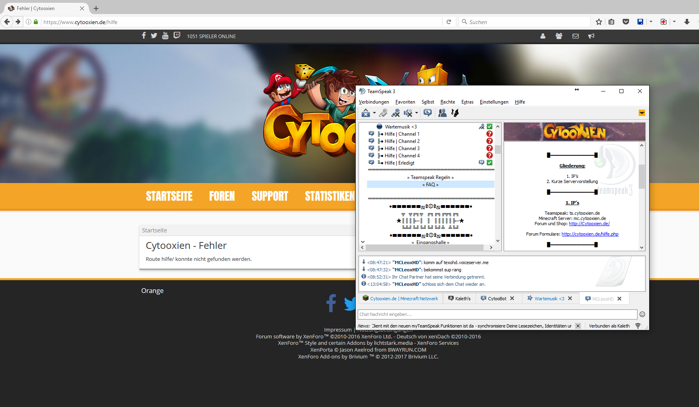The image size is (699, 407).
Task: Toggle subscription for Hilfe Channel 4
Action: coord(371,155)
